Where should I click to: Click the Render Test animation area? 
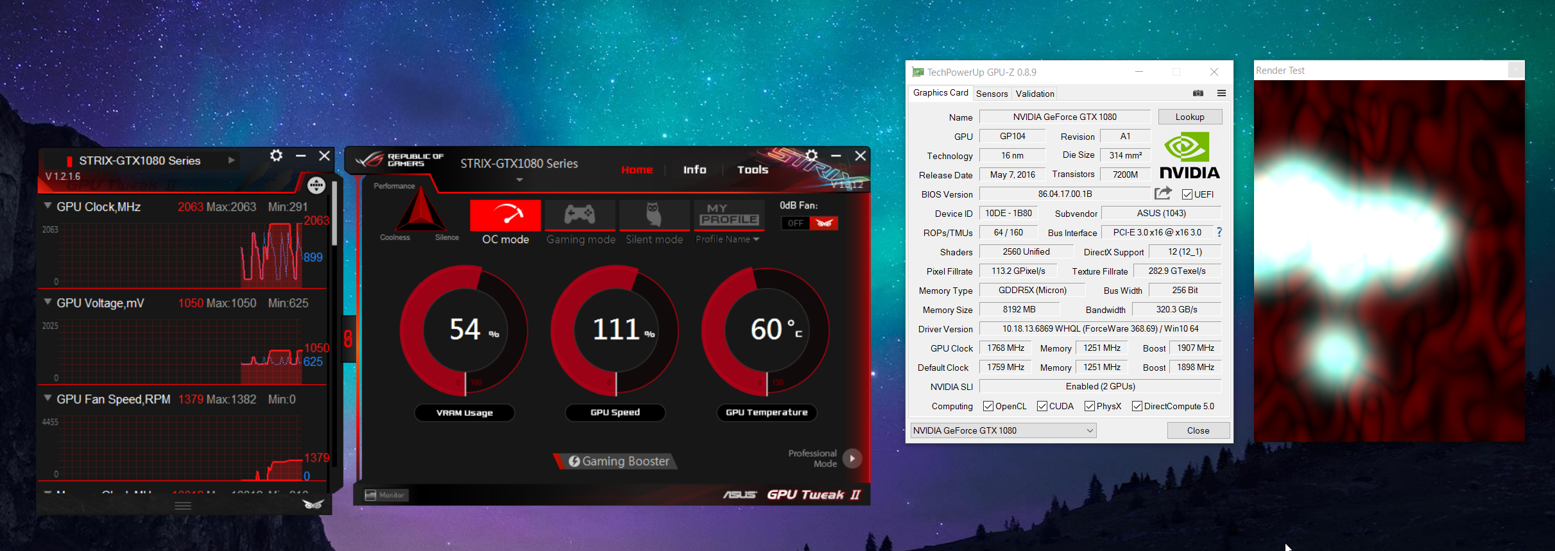tap(1389, 260)
